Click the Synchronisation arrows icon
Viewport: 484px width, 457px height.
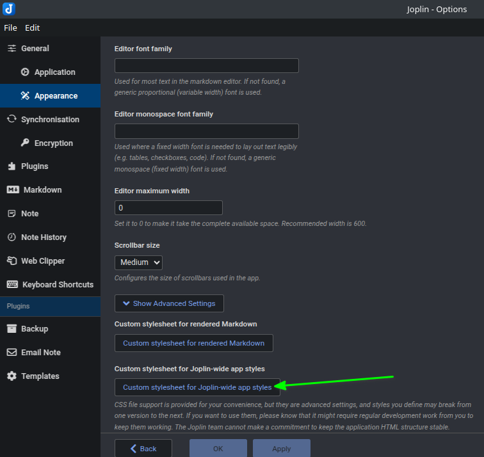pyautogui.click(x=12, y=119)
